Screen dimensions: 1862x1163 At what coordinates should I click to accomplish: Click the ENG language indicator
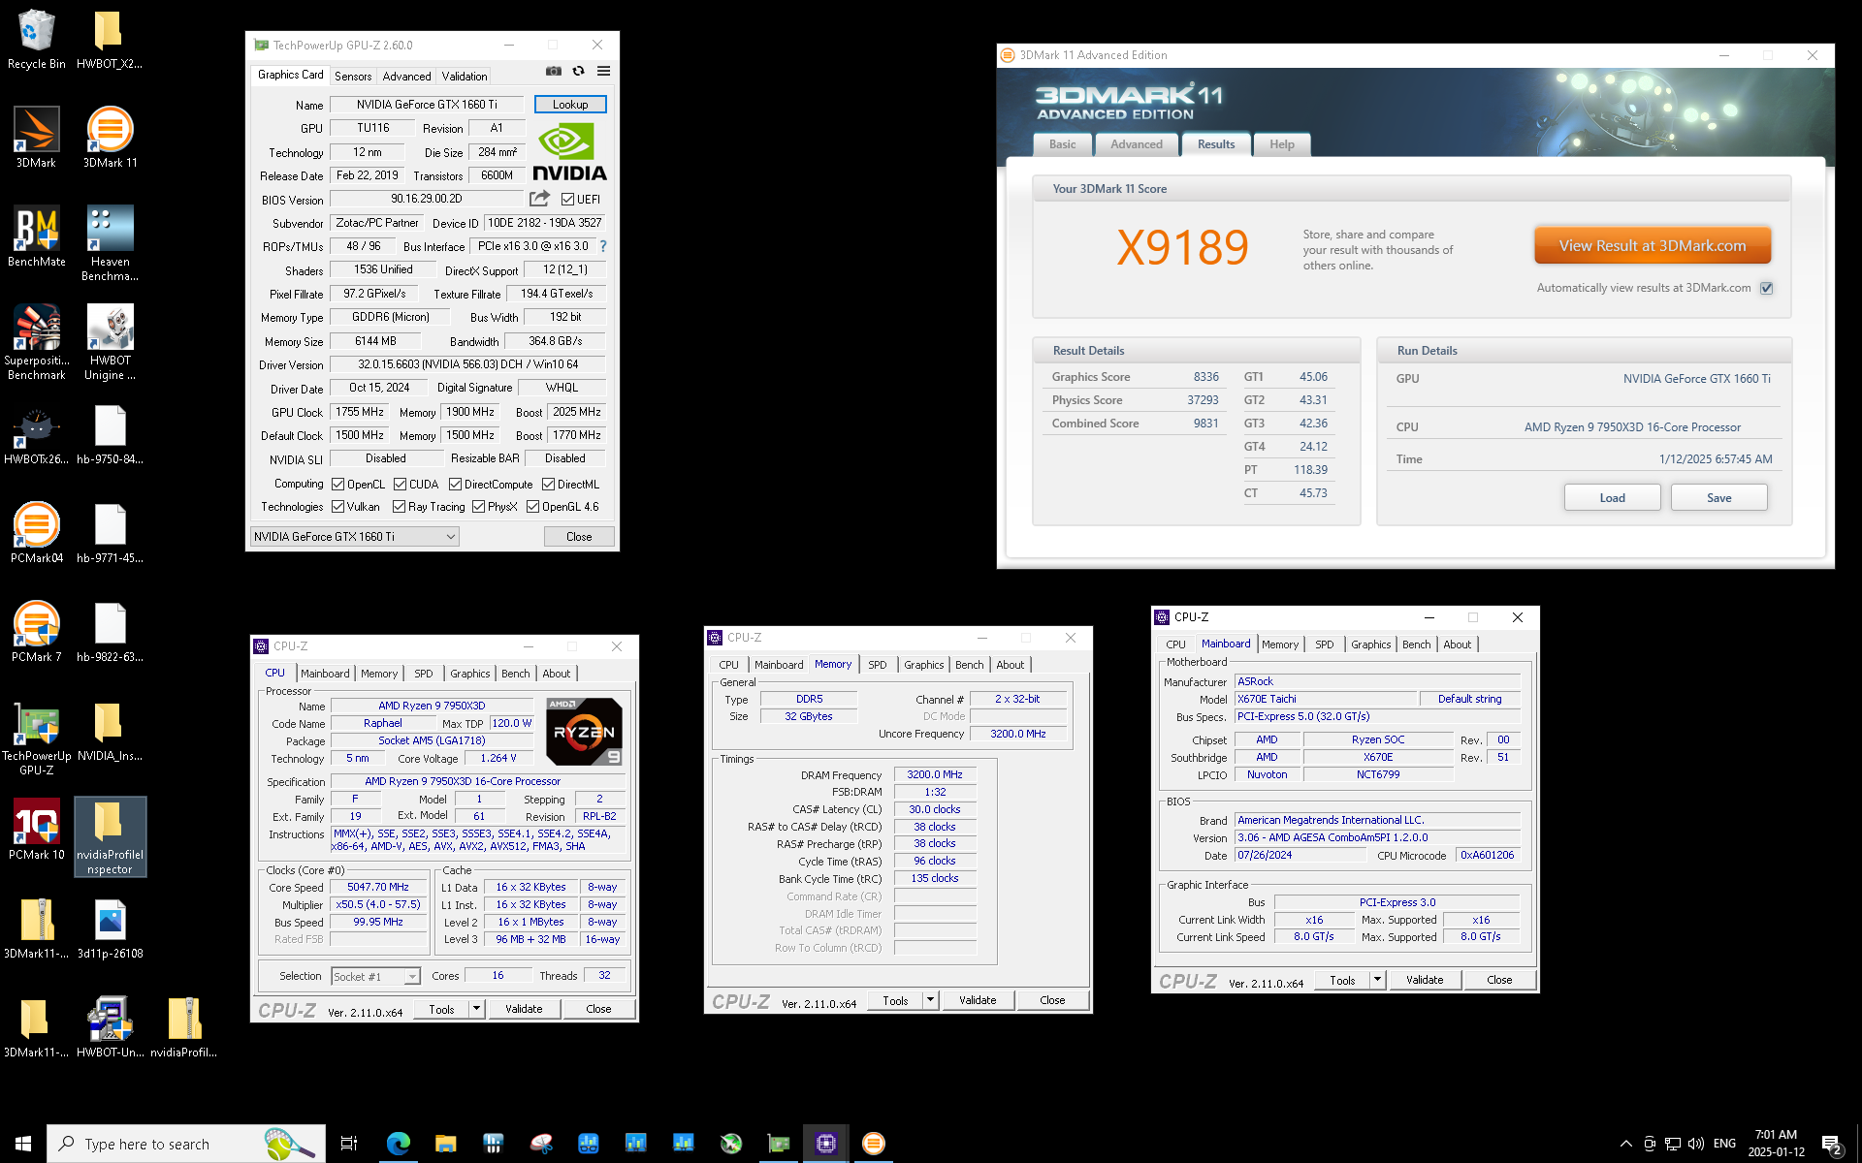[x=1724, y=1144]
